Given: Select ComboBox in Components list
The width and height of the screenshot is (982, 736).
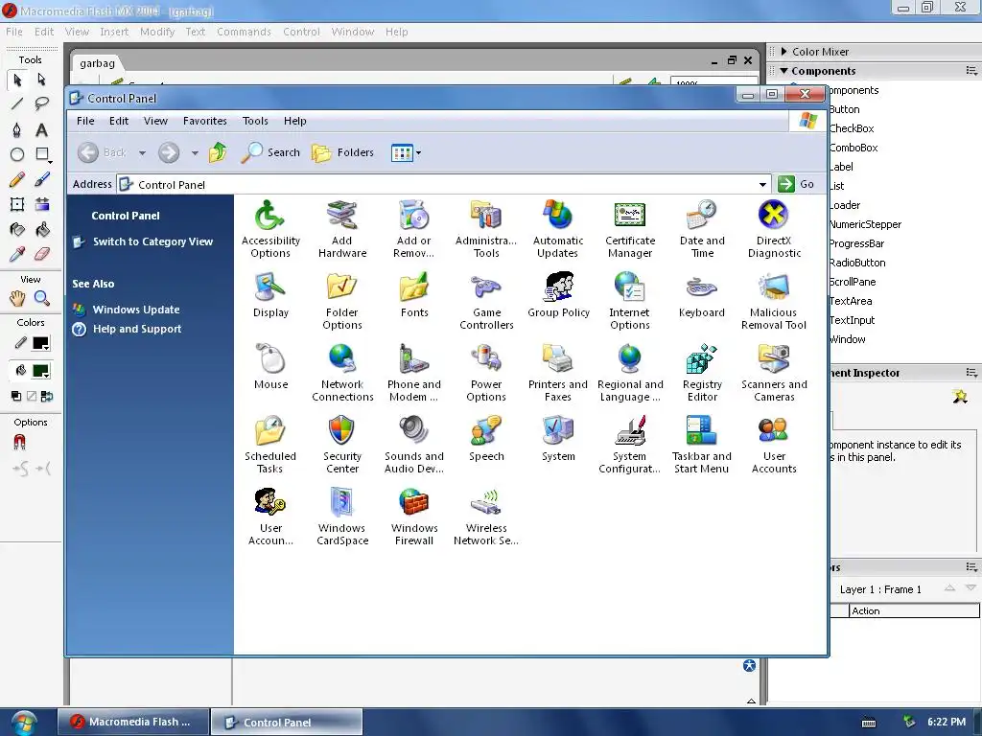Looking at the screenshot, I should point(853,148).
